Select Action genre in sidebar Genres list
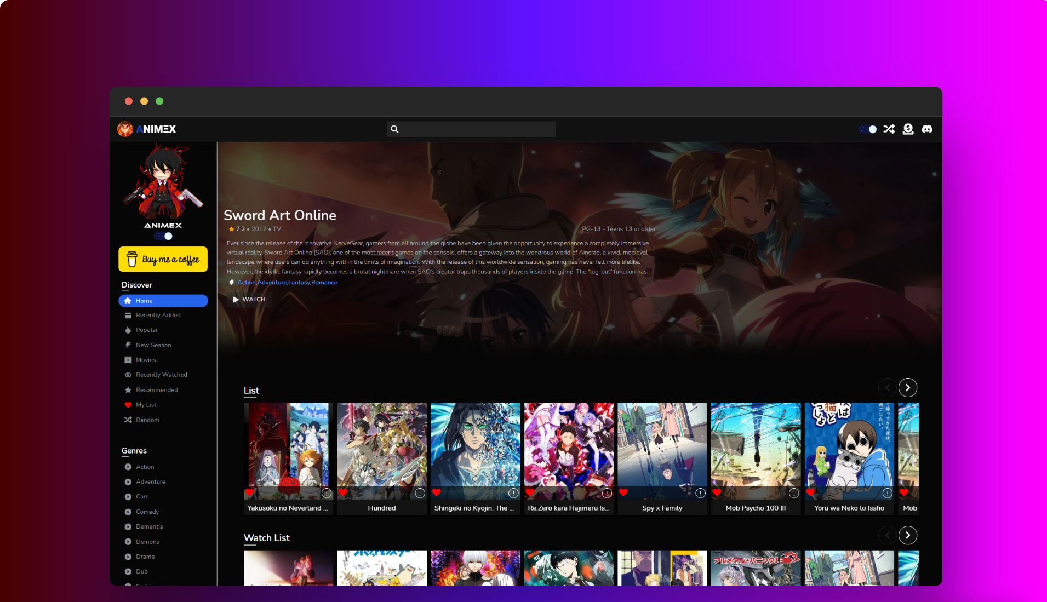 [x=145, y=467]
